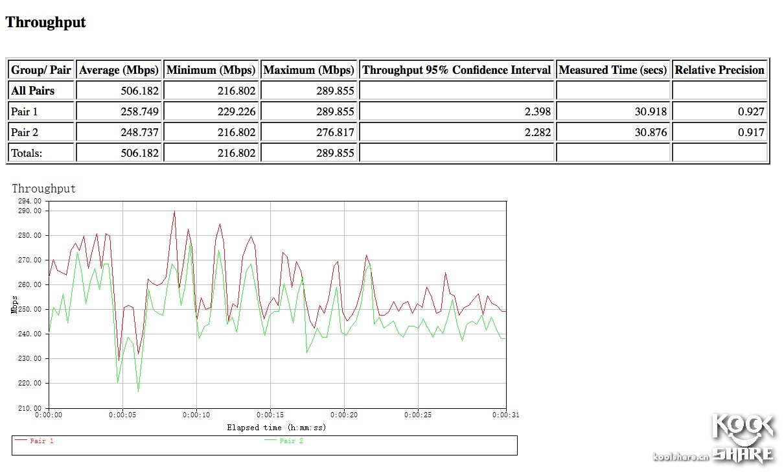Click the green Pair 2 legend line
Screen dimensions: 784x473
(271, 441)
